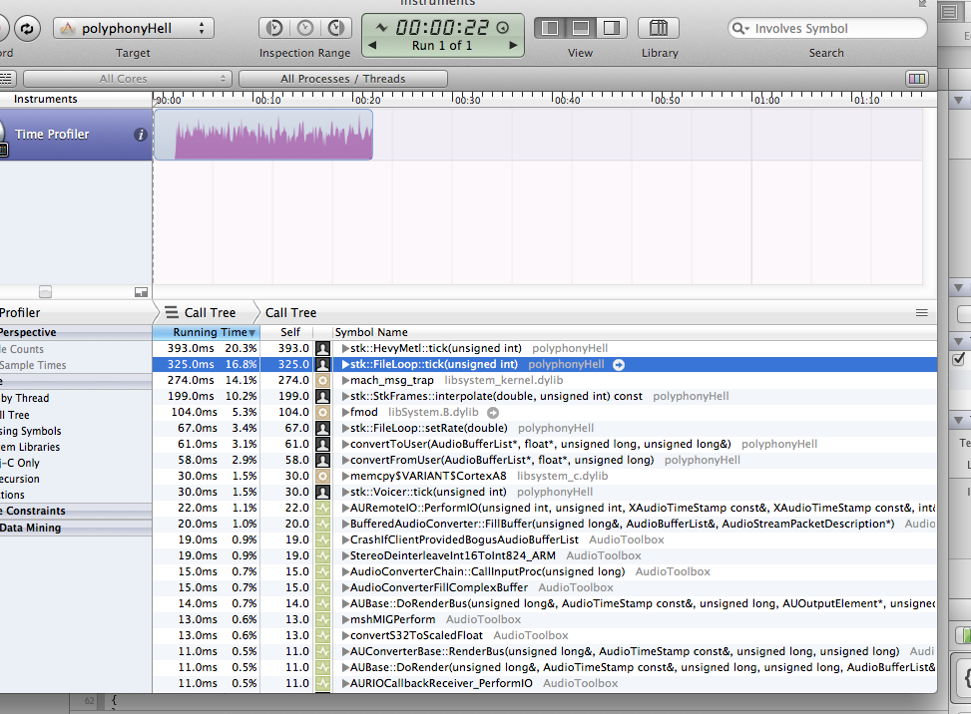Click the All Processes / Threads button

pyautogui.click(x=342, y=79)
